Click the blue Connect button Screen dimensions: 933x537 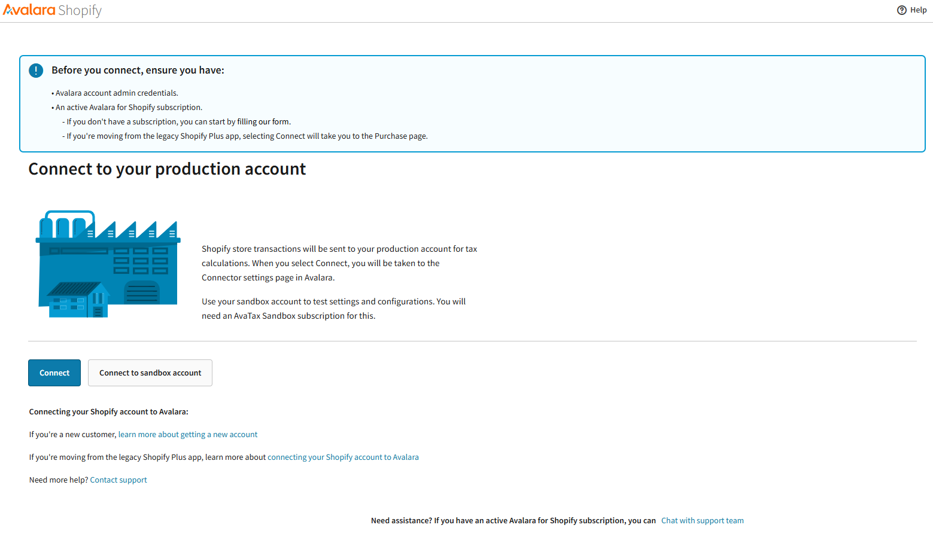pos(54,373)
